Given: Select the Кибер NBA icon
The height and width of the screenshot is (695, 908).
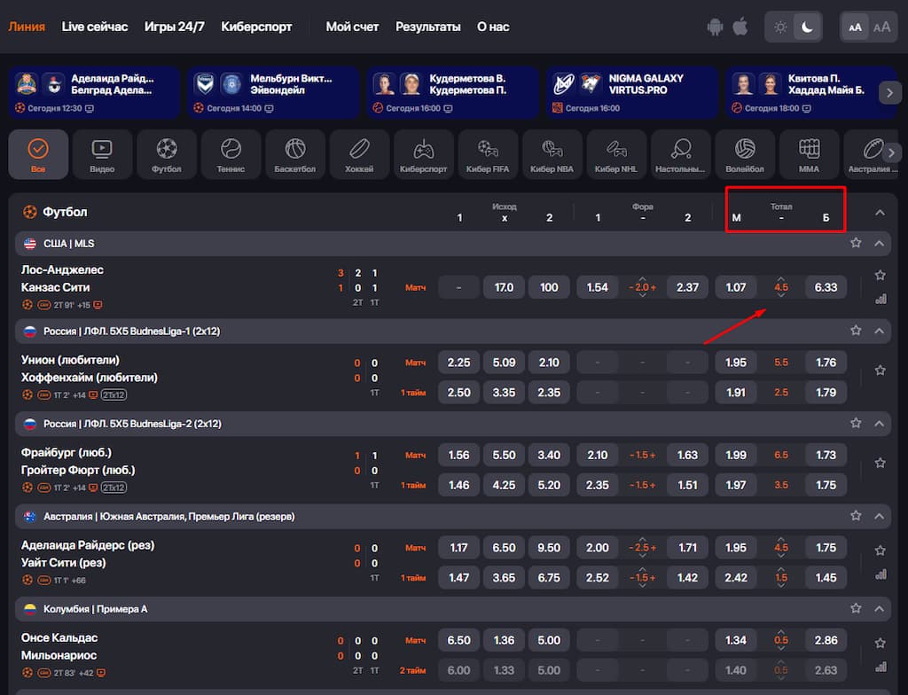Looking at the screenshot, I should (552, 154).
